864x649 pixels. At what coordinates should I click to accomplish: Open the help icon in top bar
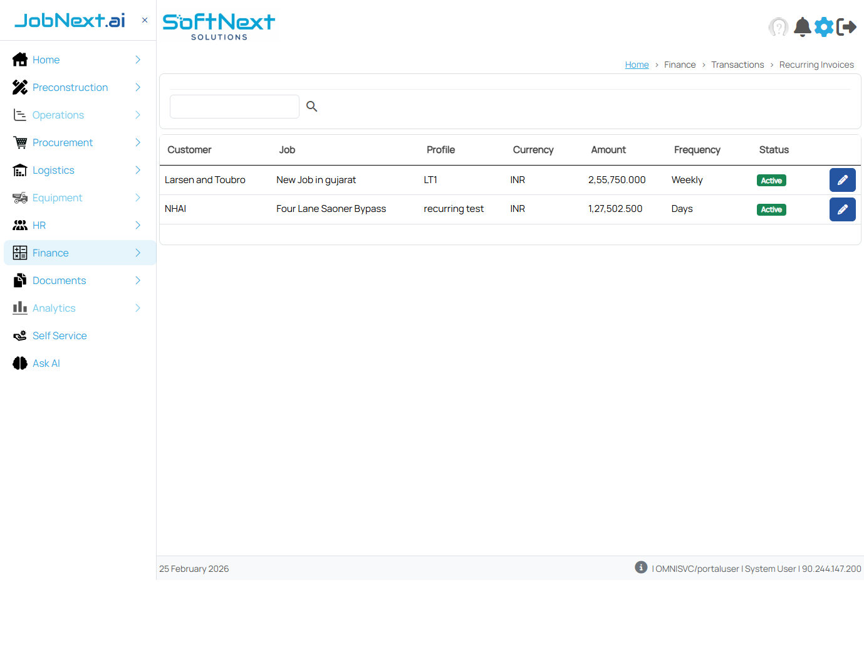[778, 27]
